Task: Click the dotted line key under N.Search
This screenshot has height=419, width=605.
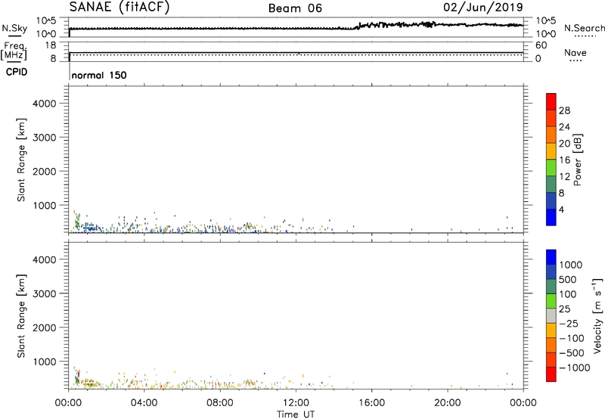Action: (x=585, y=36)
